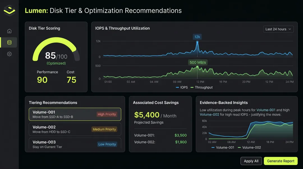Click the Performance score 90

(x=42, y=80)
